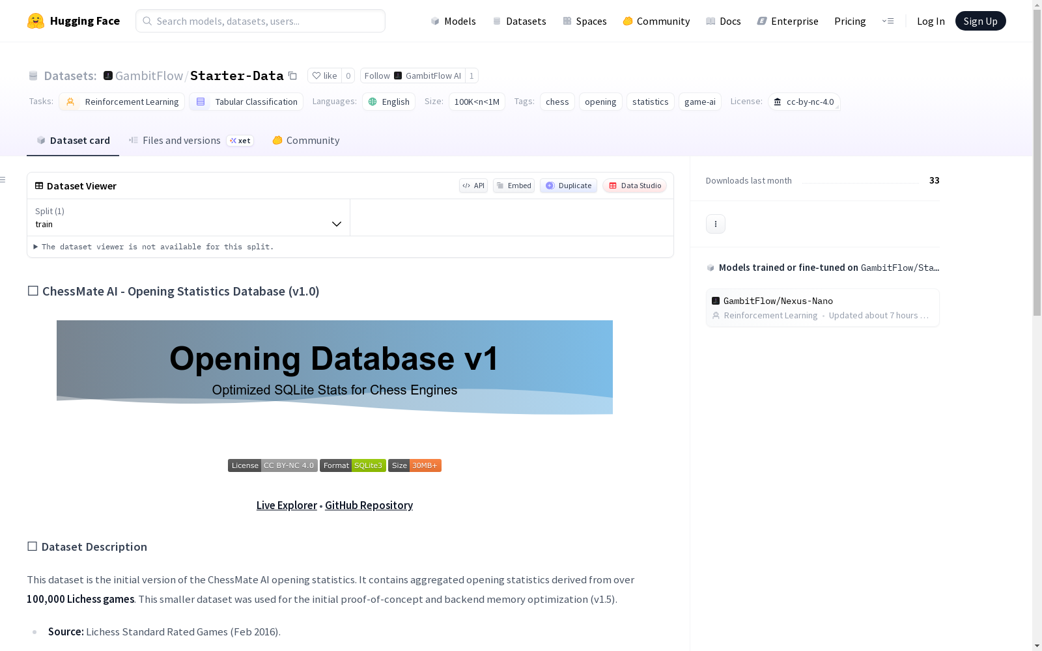Screen dimensions: 1042x651
Task: Open the sidebar three-dot options menu
Action: (x=716, y=224)
